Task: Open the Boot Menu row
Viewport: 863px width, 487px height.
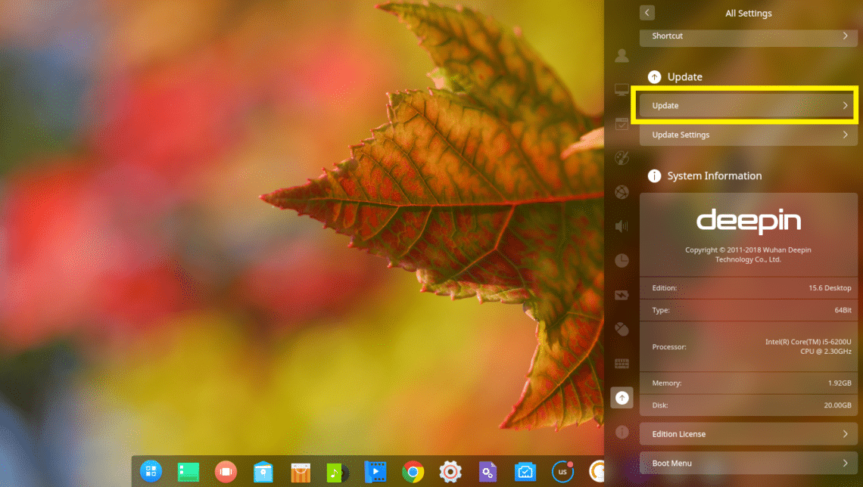Action: [749, 464]
